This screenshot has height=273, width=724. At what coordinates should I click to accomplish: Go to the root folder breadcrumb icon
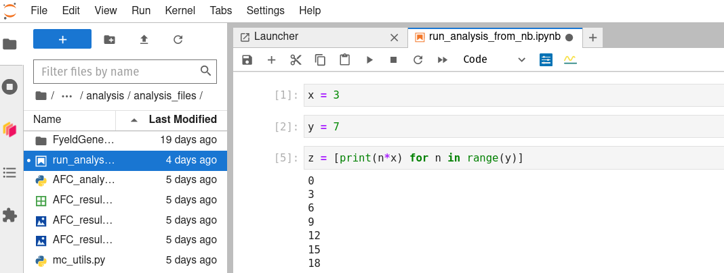pyautogui.click(x=41, y=96)
